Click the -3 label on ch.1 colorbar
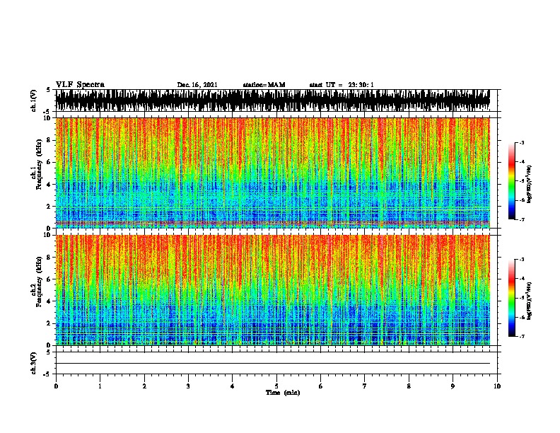The height and width of the screenshot is (433, 560). coord(522,142)
